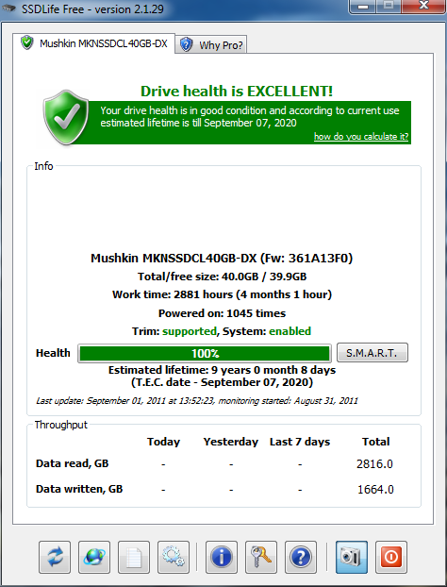Viewport: 447px width, 587px height.
Task: Open the globe web page icon
Action: 94,557
